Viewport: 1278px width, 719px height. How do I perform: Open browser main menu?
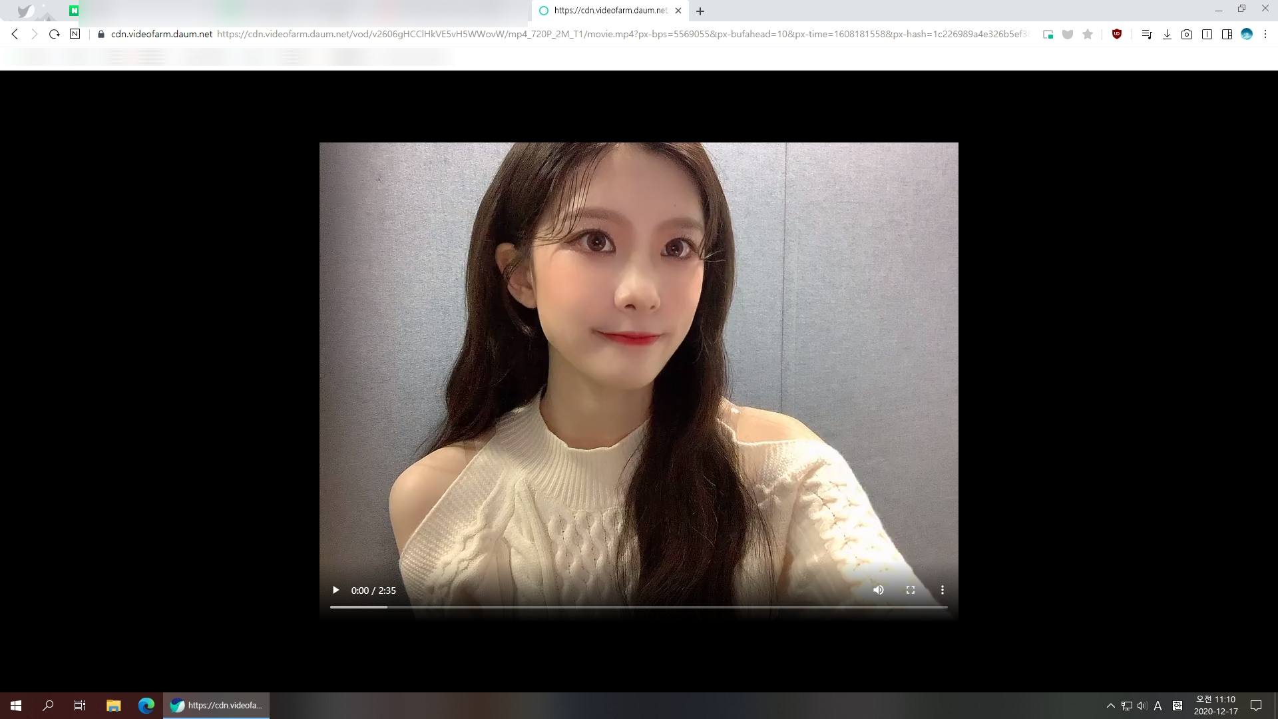(1265, 35)
